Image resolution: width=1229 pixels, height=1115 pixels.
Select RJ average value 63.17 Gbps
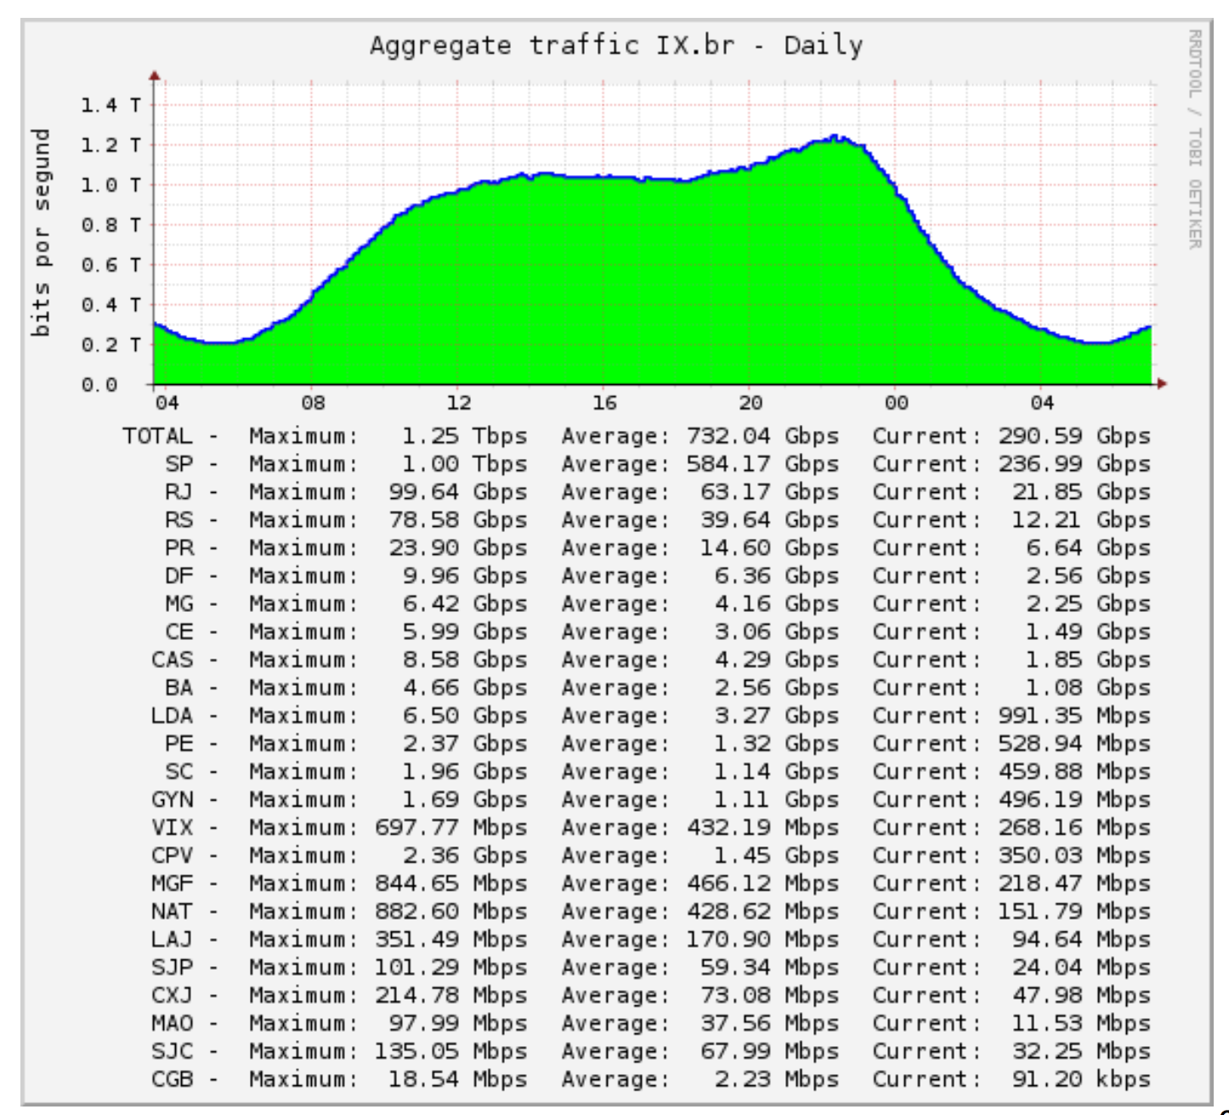pyautogui.click(x=769, y=492)
